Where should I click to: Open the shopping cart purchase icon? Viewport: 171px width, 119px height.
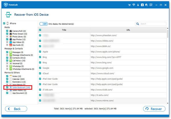tap(129, 5)
